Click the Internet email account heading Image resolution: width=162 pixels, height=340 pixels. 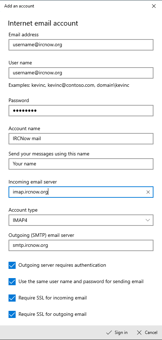pyautogui.click(x=43, y=23)
